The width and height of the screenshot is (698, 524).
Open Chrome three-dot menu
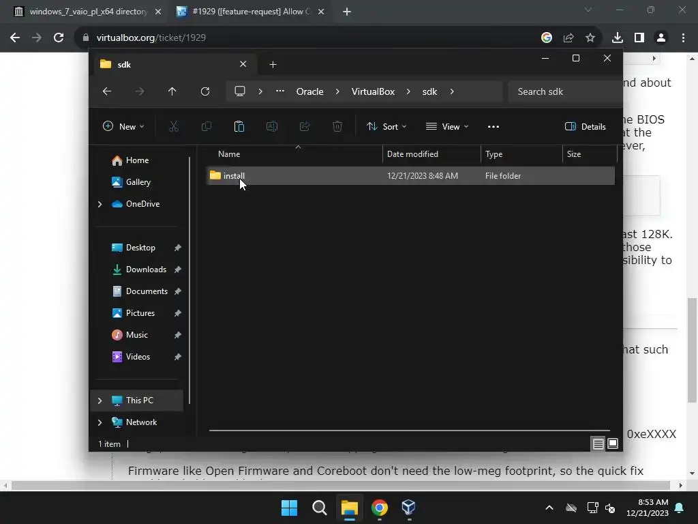[x=683, y=38]
